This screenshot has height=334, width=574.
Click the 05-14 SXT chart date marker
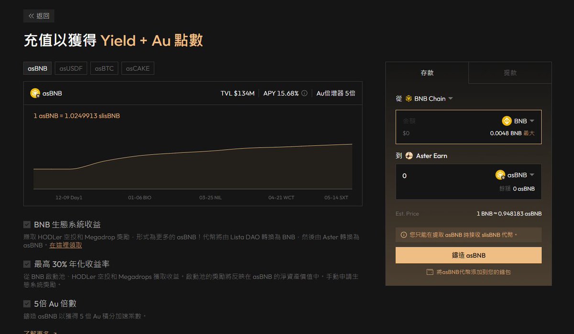(336, 197)
